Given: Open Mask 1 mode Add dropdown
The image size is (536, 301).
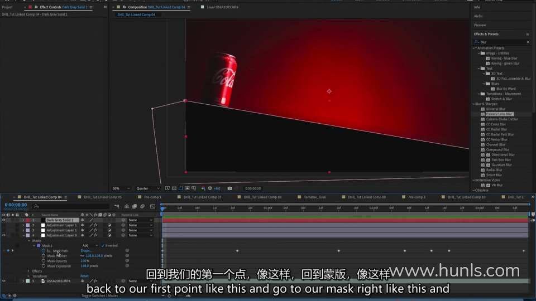Looking at the screenshot, I should 90,246.
